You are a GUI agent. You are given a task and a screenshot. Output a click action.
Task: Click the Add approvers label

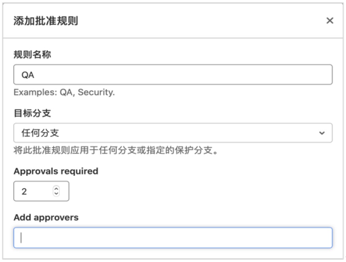click(46, 218)
